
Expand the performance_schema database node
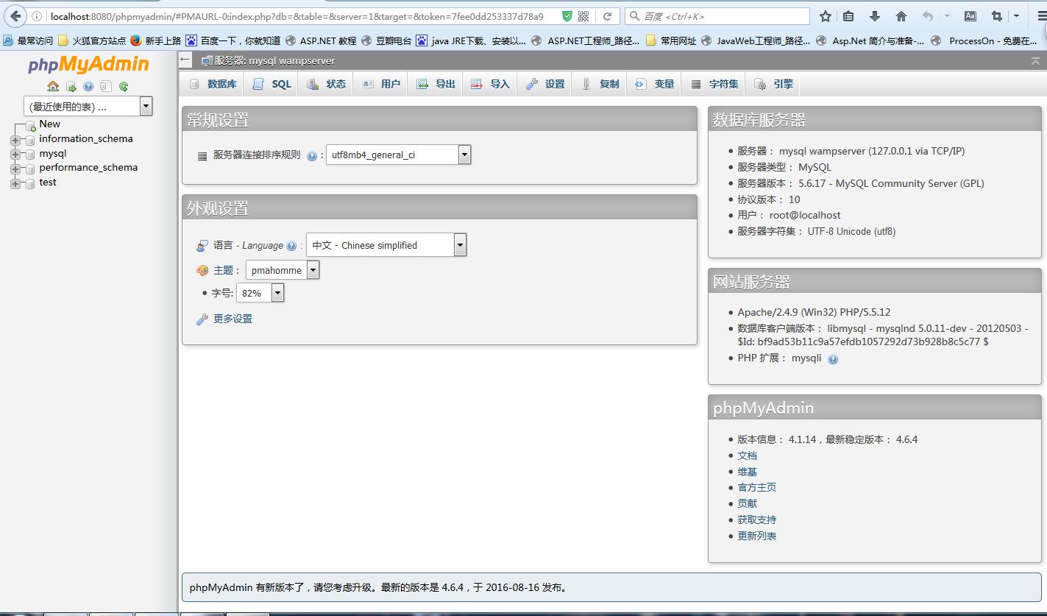15,169
